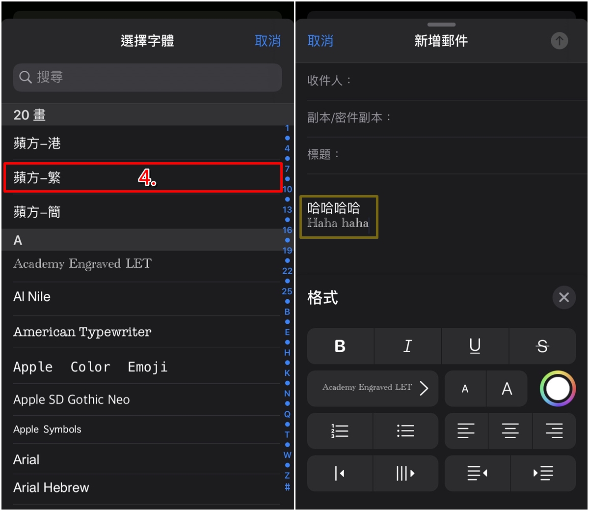Align text to the left

466,431
